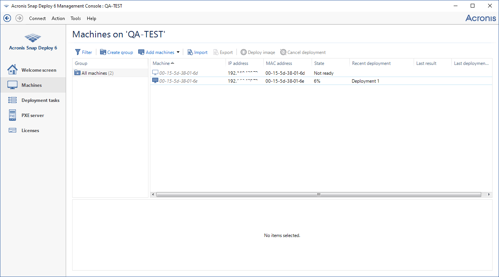This screenshot has height=277, width=499.
Task: Open Deployment tasks from sidebar icon
Action: coord(12,100)
